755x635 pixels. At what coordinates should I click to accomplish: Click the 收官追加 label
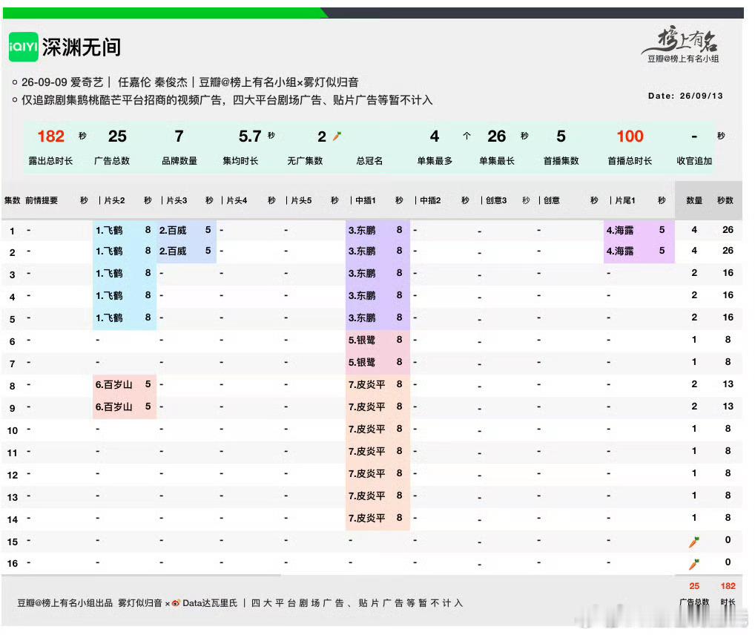click(x=694, y=161)
